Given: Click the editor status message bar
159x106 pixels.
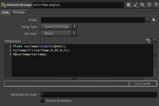Looking at the screenshot, I should [67, 84].
